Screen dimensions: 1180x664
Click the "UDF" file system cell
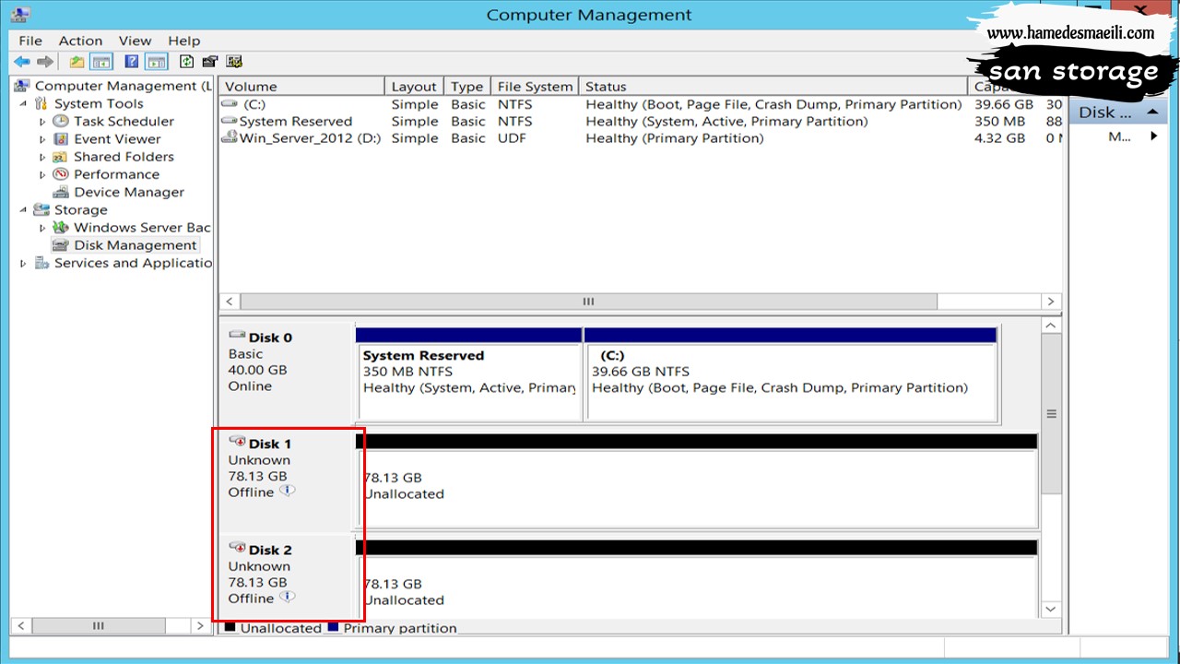coord(513,138)
